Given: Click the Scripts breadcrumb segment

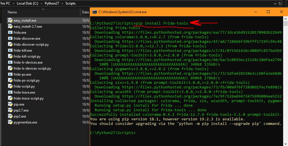Looking at the screenshot, I should coord(70,3).
